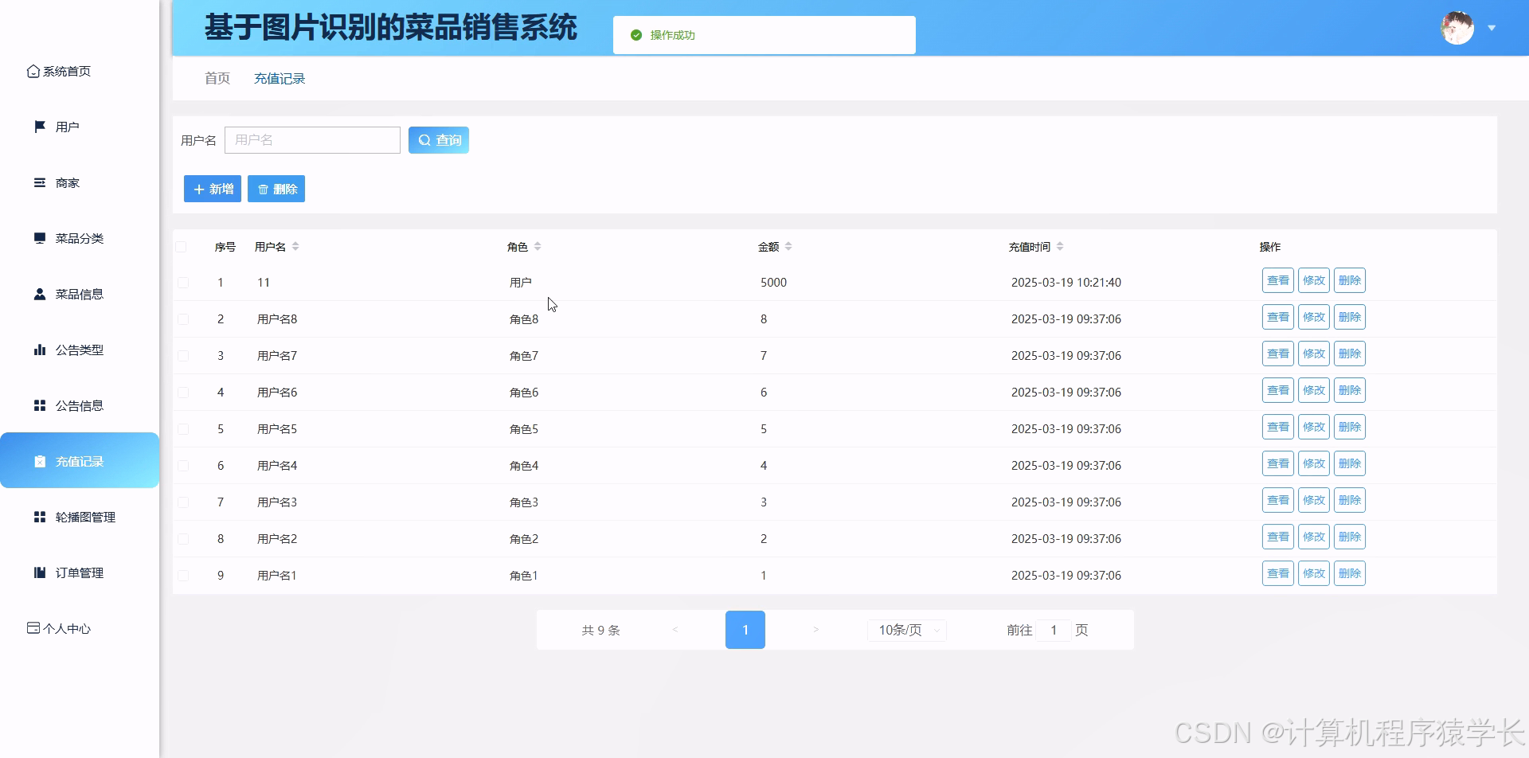1529x758 pixels.
Task: Open 用户 via the flag icon
Action: (39, 127)
